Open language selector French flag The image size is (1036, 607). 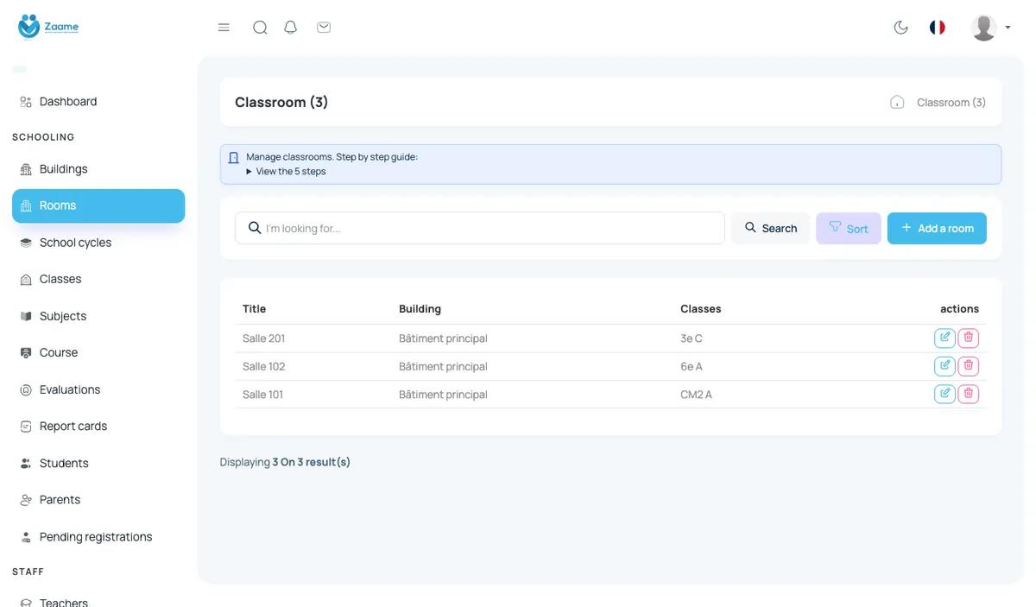click(938, 28)
